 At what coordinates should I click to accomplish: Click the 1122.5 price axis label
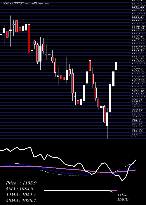pyautogui.click(x=138, y=53)
